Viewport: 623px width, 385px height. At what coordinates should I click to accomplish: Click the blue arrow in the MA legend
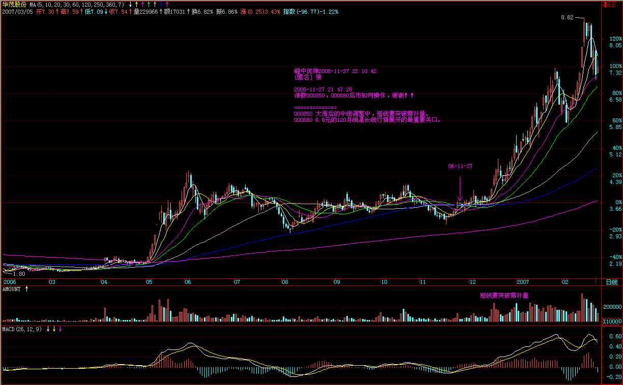tap(161, 5)
